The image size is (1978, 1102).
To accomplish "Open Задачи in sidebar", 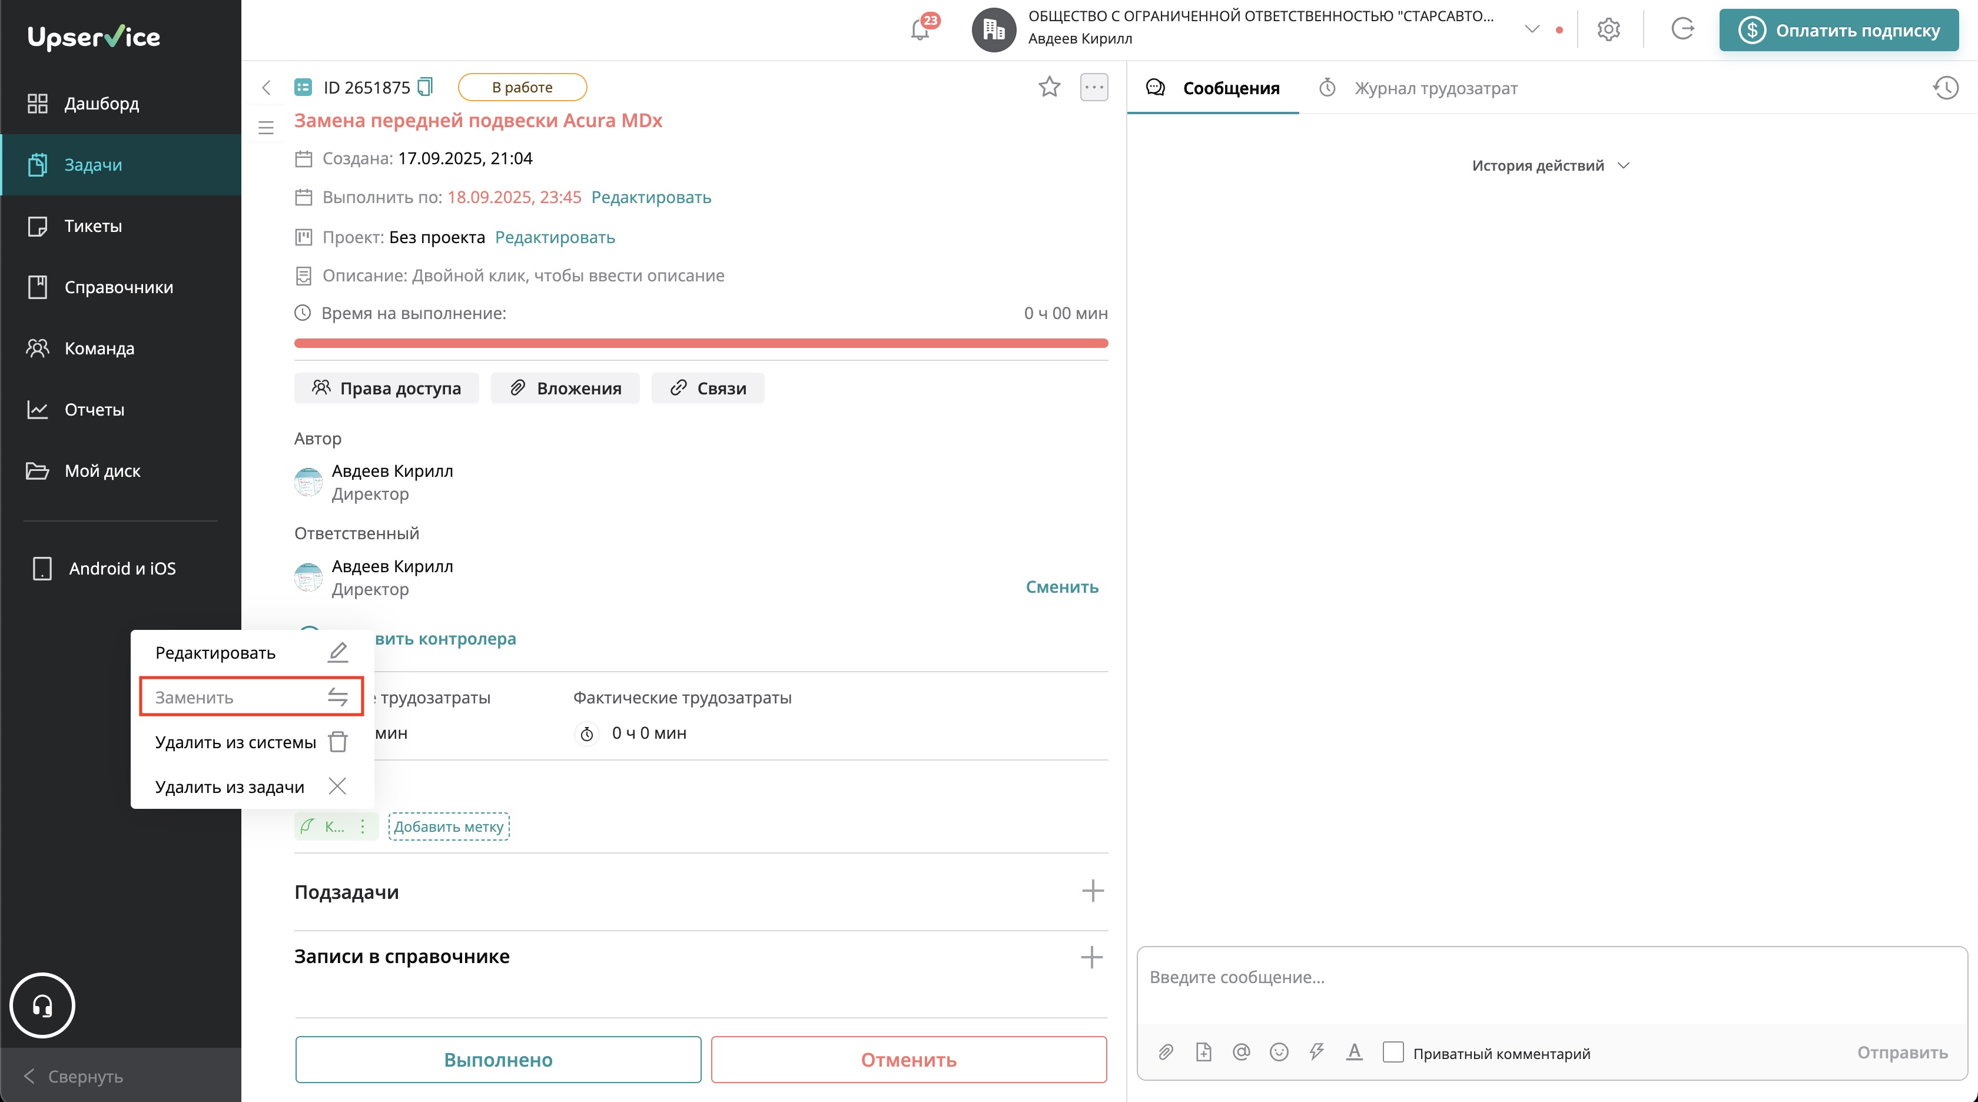I will pos(121,165).
